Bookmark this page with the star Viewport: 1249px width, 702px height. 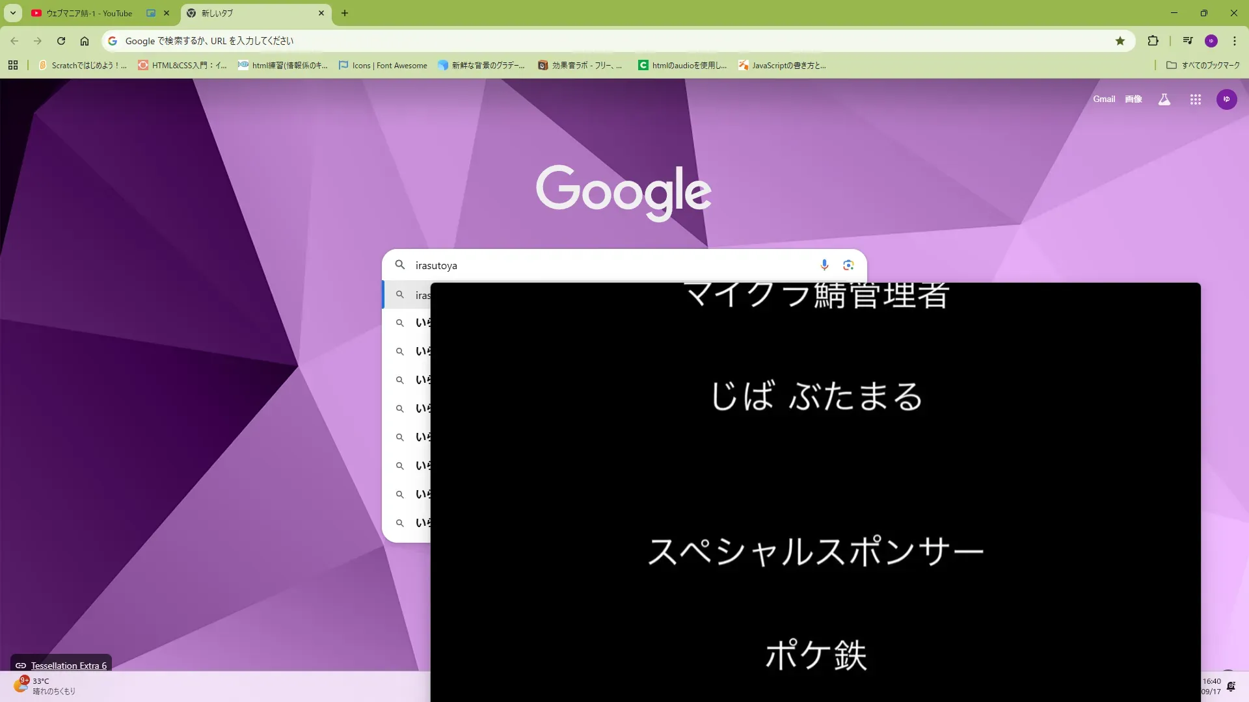point(1120,41)
